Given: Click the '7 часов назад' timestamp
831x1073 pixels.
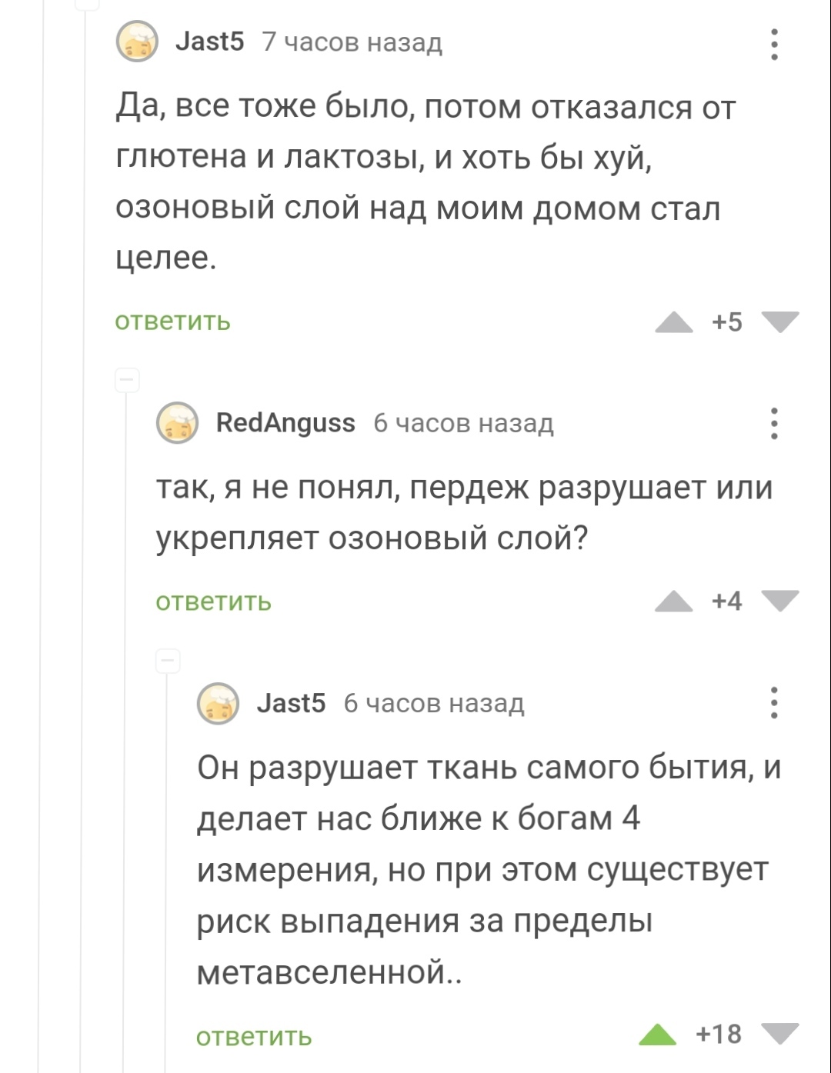Looking at the screenshot, I should click(352, 42).
